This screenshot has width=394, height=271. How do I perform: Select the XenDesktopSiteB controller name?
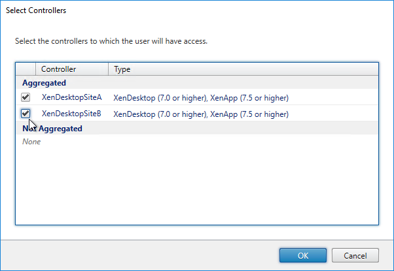(x=71, y=114)
